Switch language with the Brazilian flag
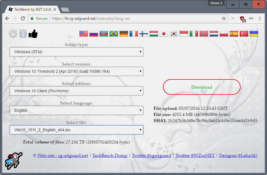 tap(114, 34)
